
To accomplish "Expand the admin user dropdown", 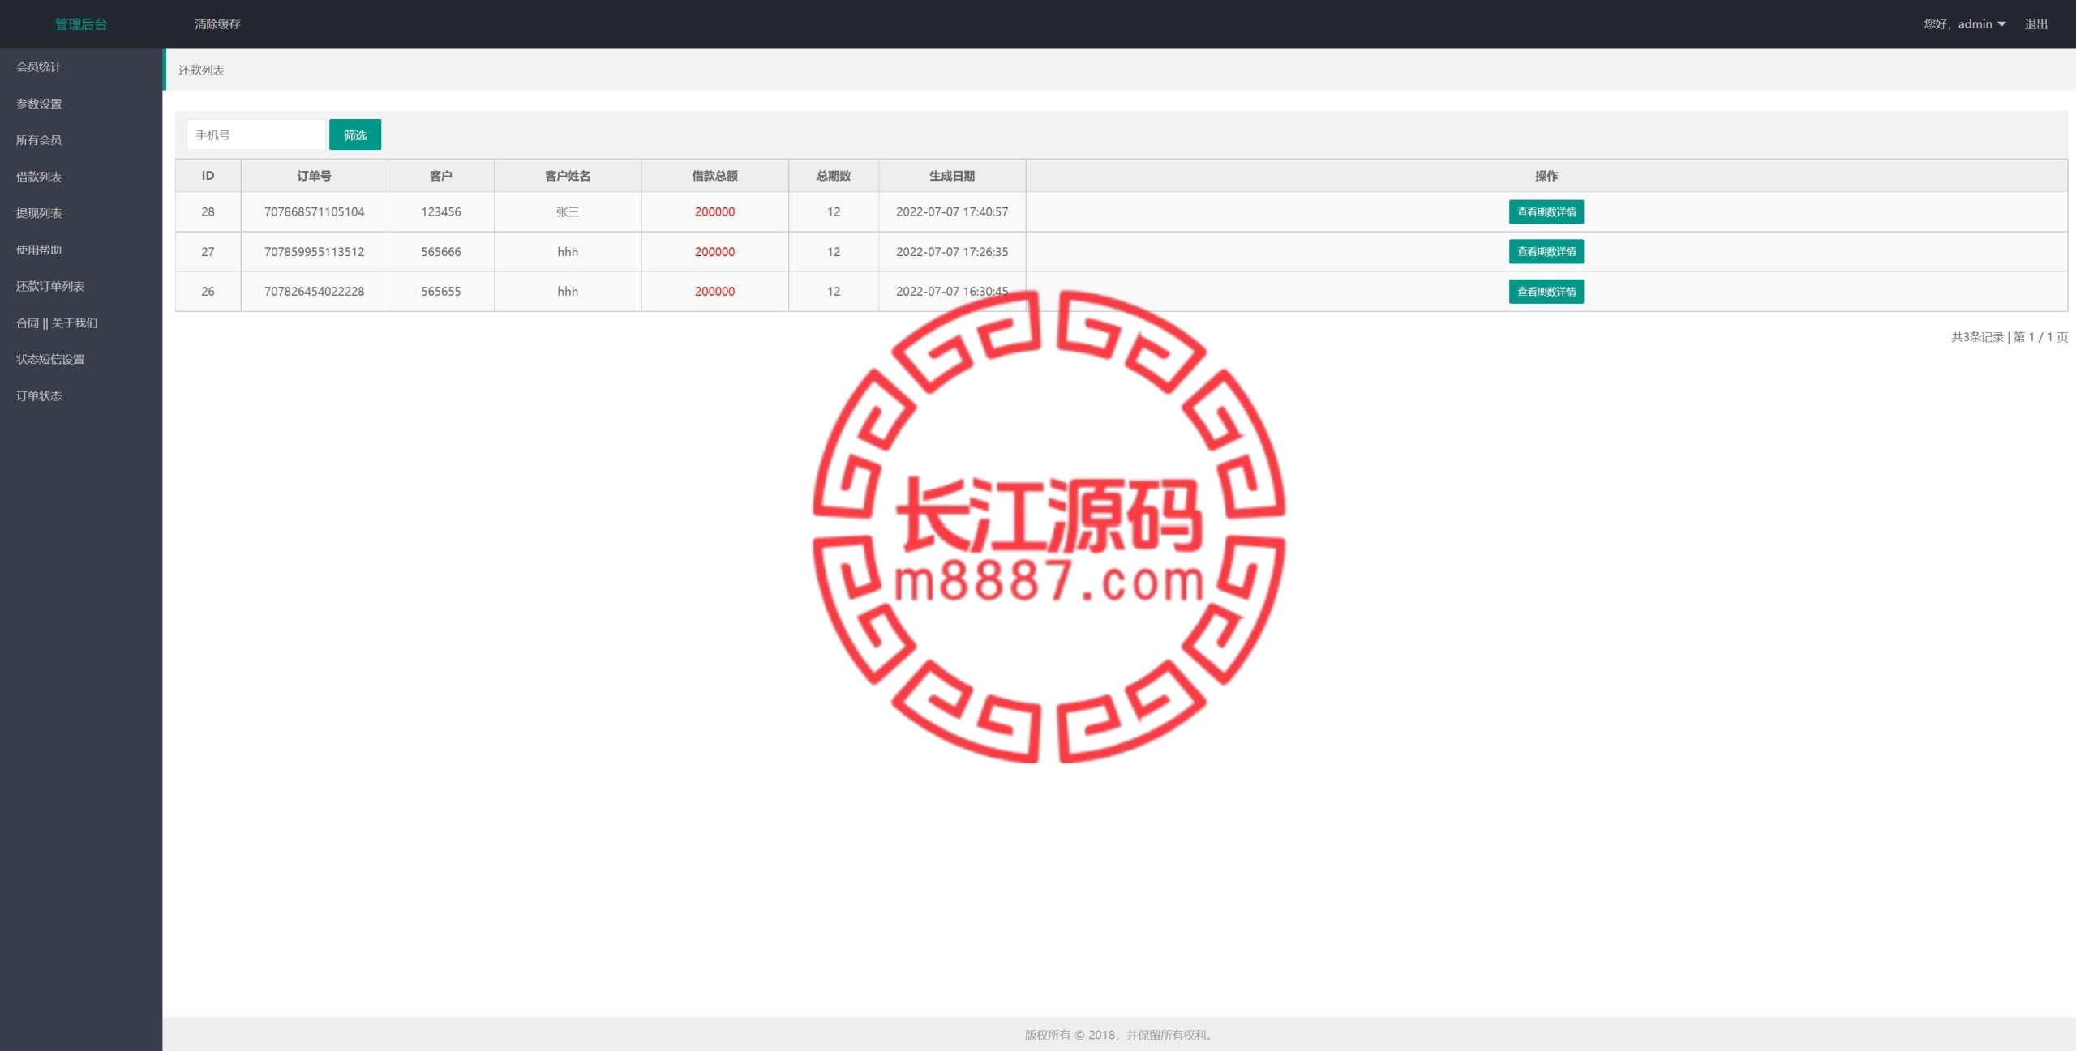I will pyautogui.click(x=1965, y=24).
